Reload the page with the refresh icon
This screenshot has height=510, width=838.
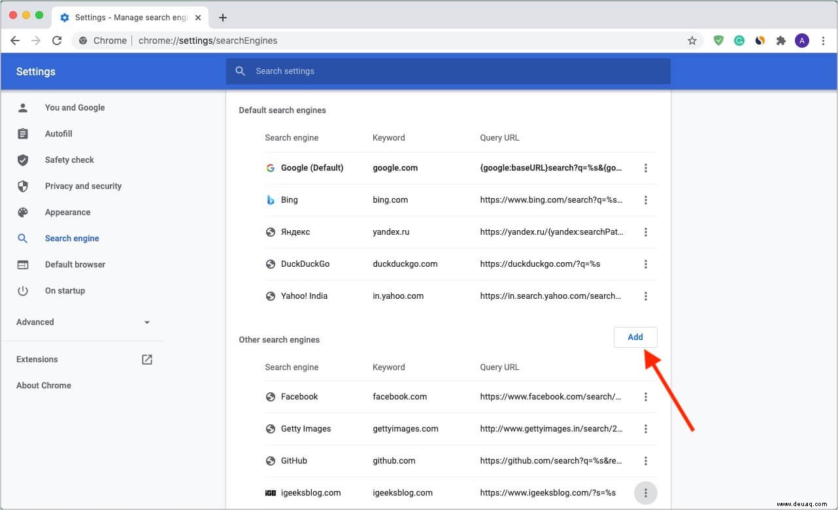tap(57, 41)
